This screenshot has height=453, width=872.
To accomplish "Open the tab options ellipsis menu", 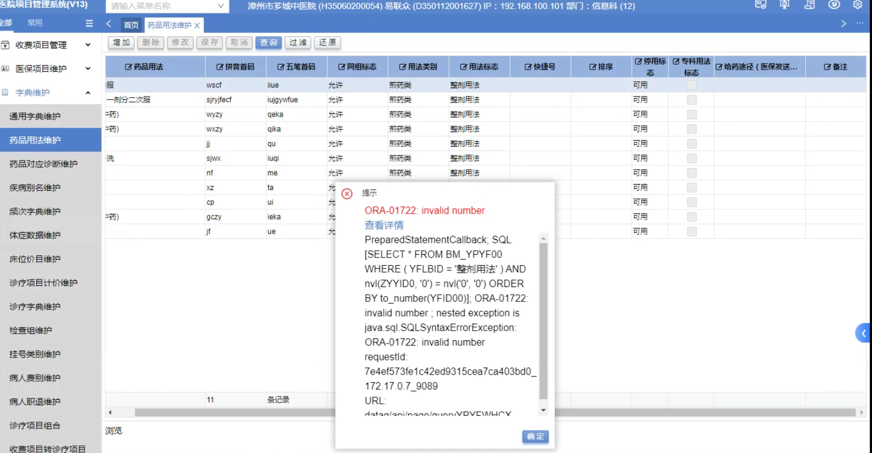I will [x=860, y=24].
